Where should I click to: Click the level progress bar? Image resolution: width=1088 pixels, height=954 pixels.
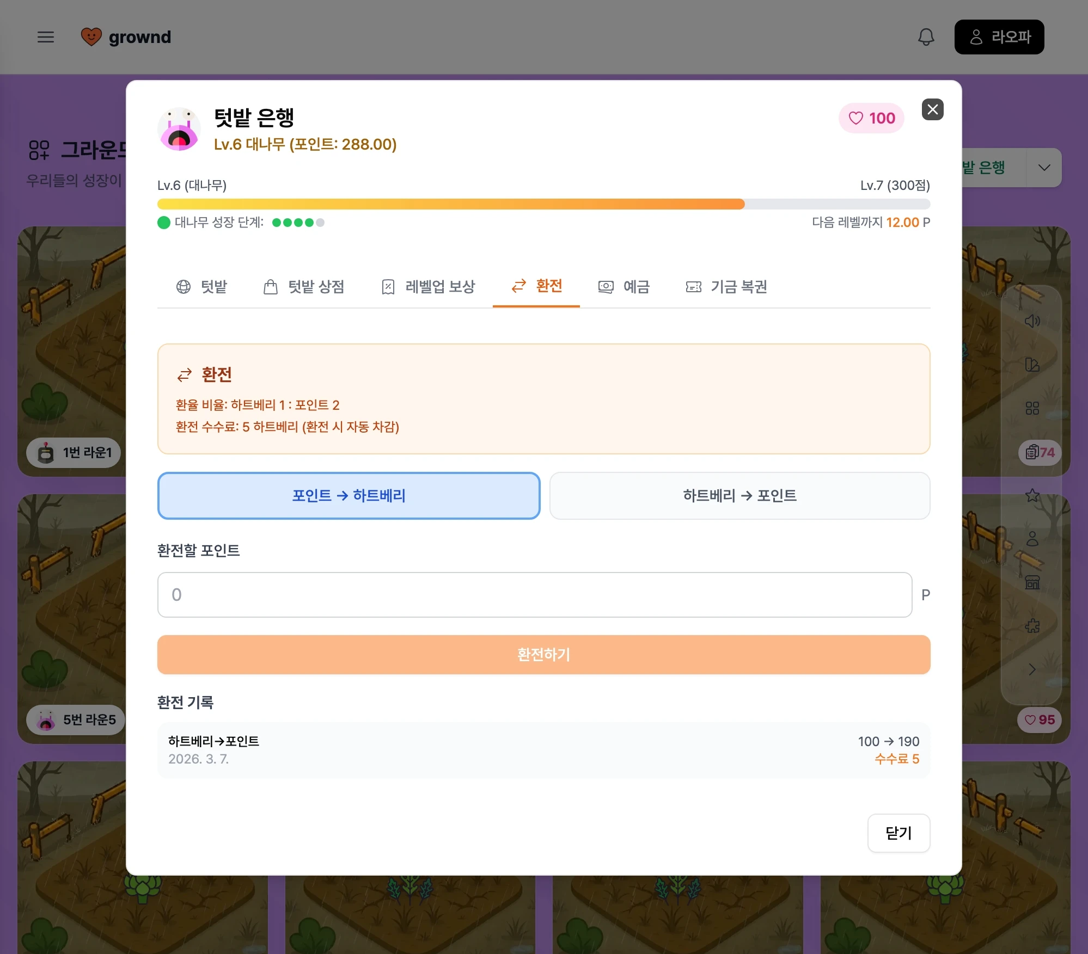543,204
